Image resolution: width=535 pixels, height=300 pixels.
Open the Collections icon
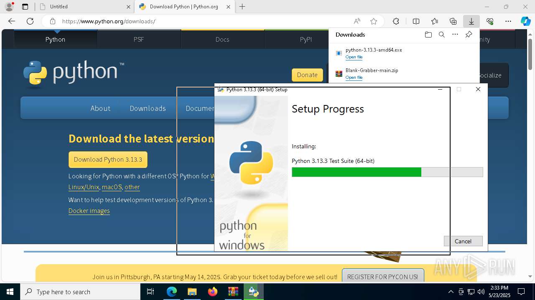[453, 21]
